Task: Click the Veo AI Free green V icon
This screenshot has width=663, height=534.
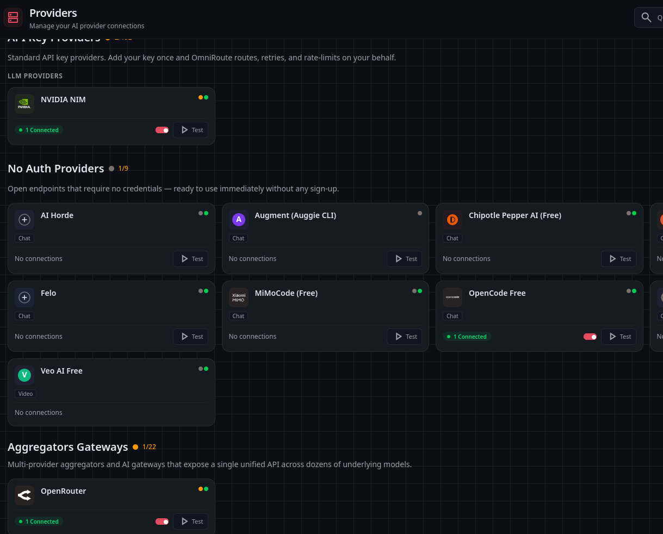Action: point(24,375)
